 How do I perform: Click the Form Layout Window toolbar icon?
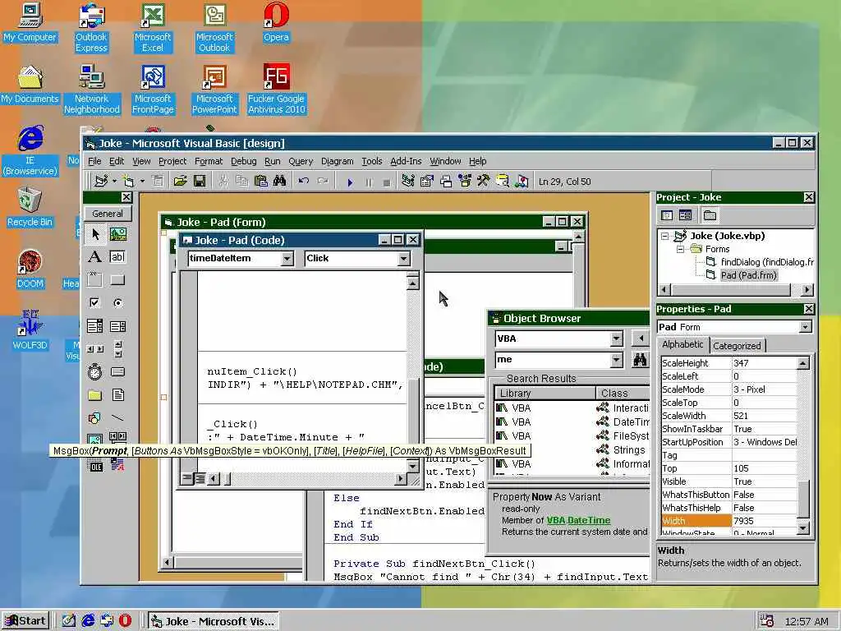click(x=446, y=182)
